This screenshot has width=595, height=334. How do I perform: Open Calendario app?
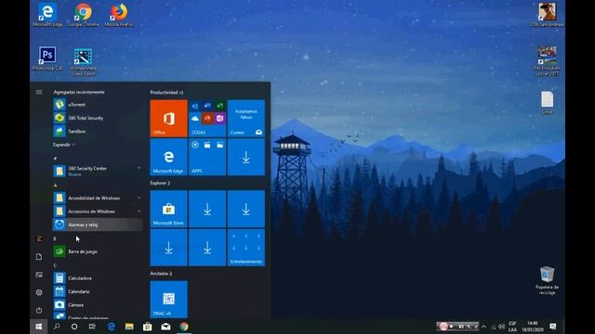pos(98,291)
